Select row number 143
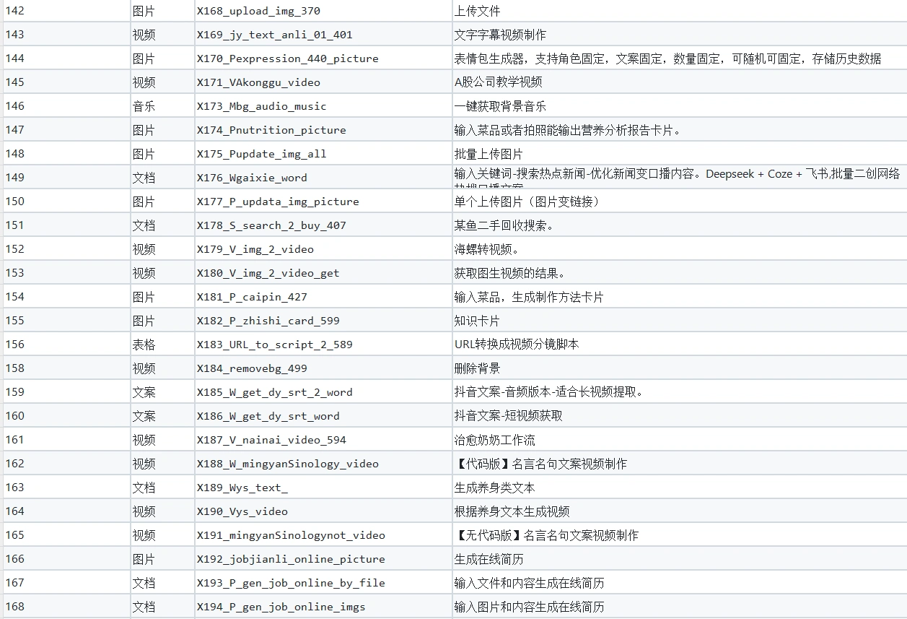907x619 pixels. click(15, 35)
